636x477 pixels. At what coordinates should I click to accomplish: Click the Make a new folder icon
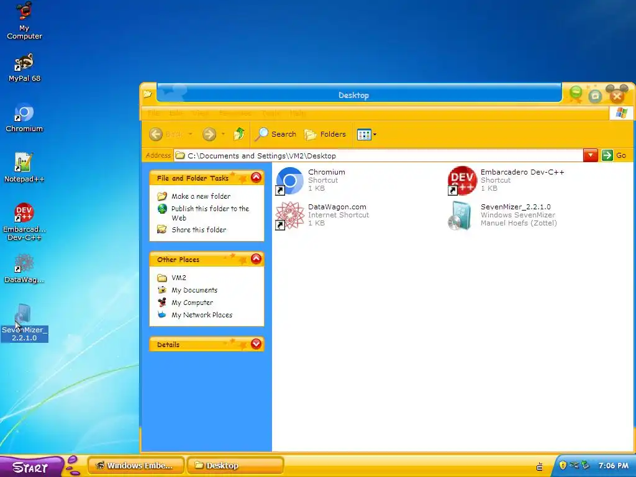[x=162, y=196]
